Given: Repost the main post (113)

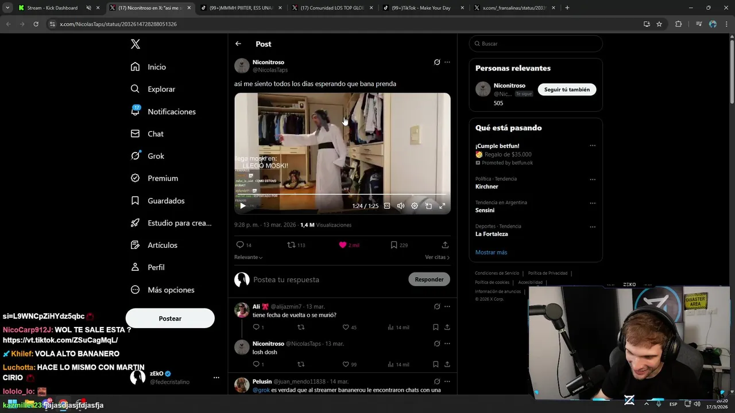Looking at the screenshot, I should [x=296, y=245].
